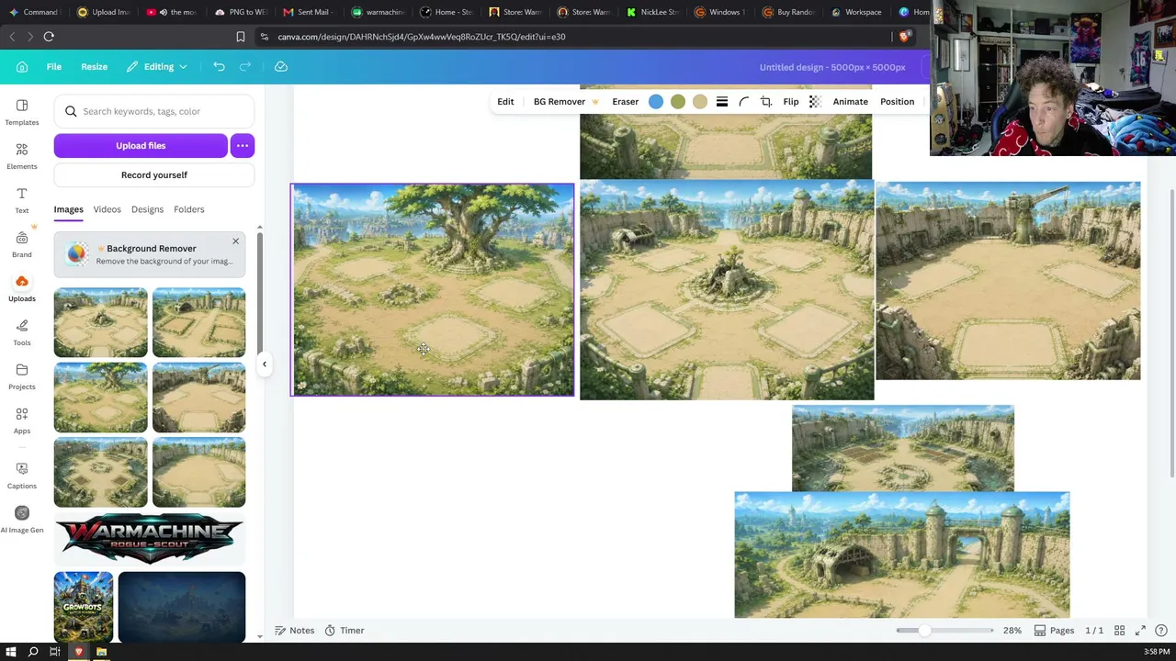Screen dimensions: 1176x661
Task: Enter fullscreen present mode
Action: (1140, 631)
